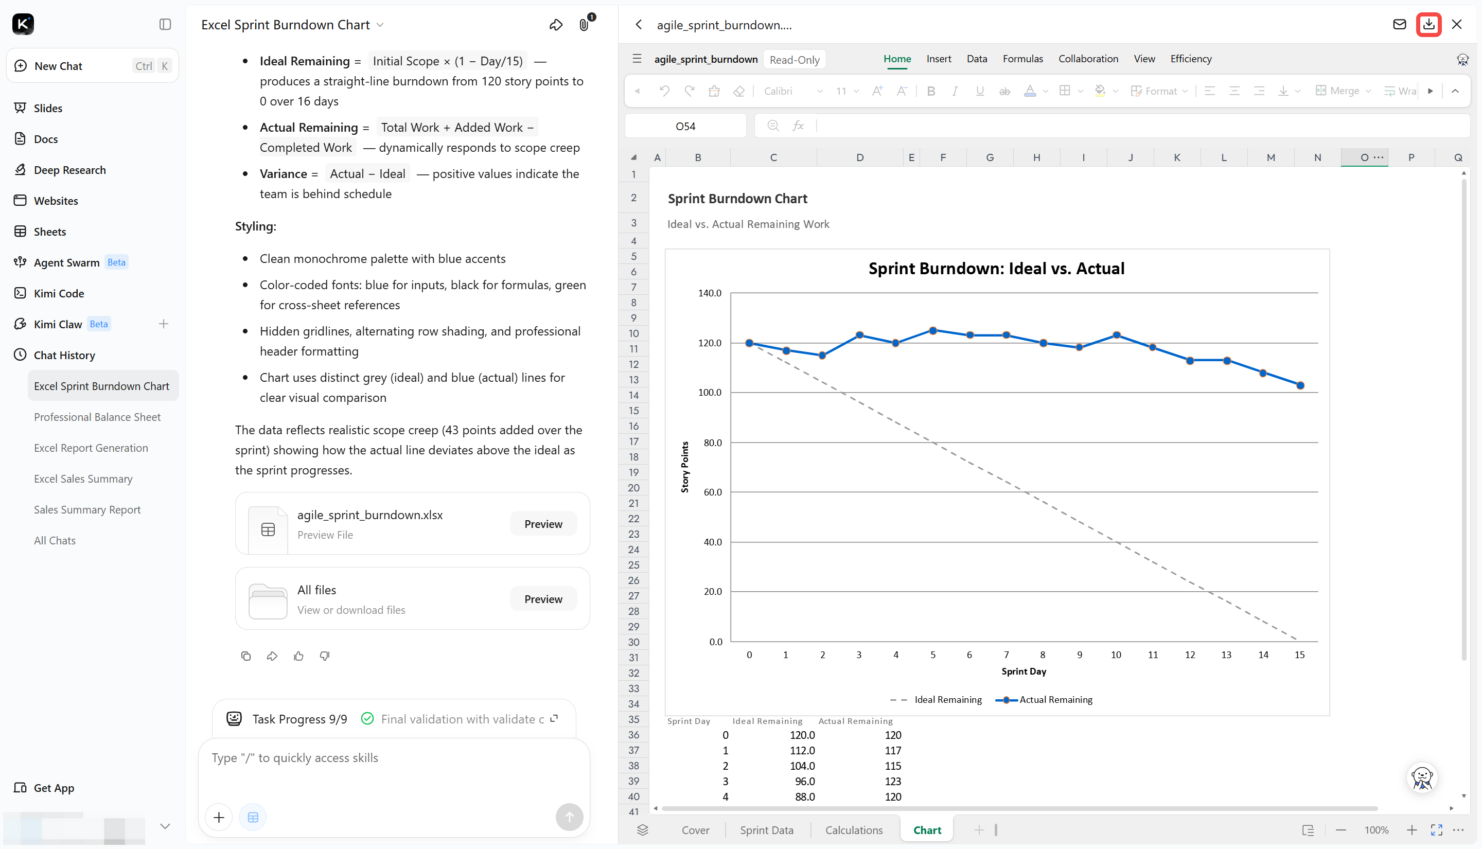Image resolution: width=1482 pixels, height=849 pixels.
Task: Switch to the Calculations sheet
Action: [854, 830]
